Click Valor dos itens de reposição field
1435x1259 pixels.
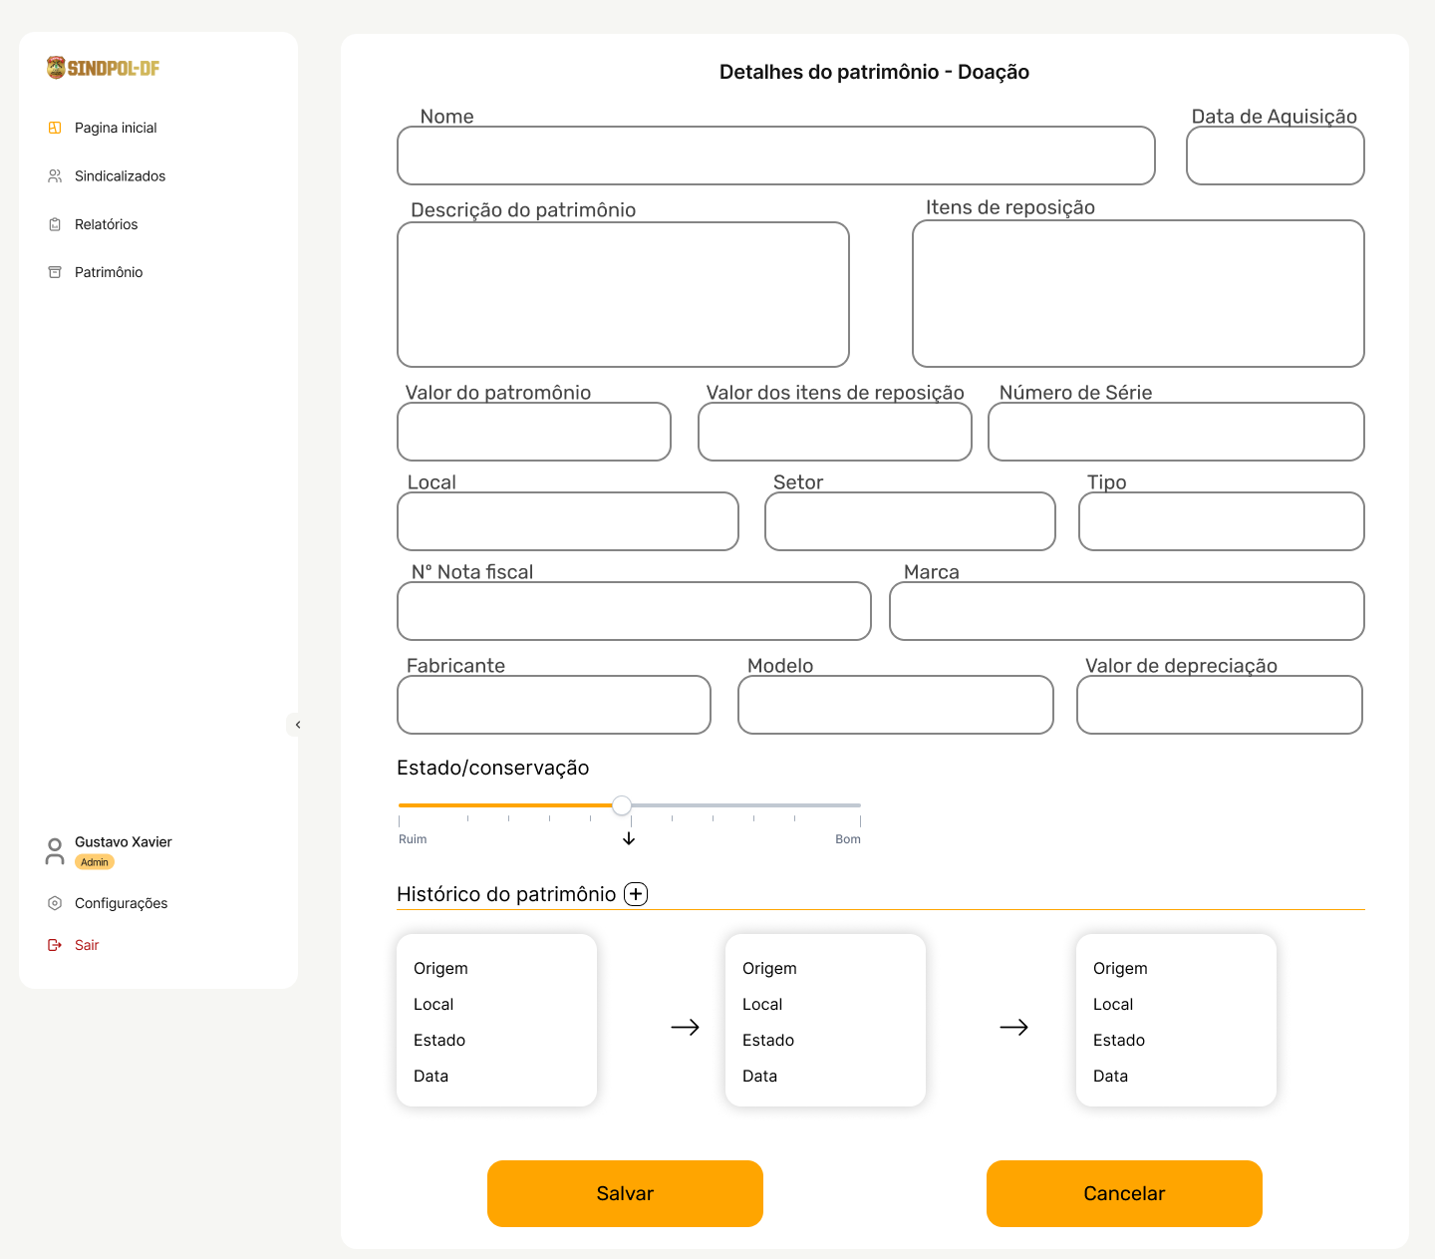835,432
